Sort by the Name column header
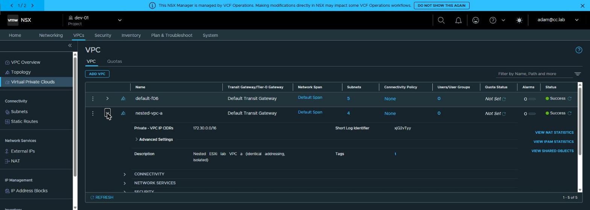Viewport: 590px width, 210px height. [140, 87]
